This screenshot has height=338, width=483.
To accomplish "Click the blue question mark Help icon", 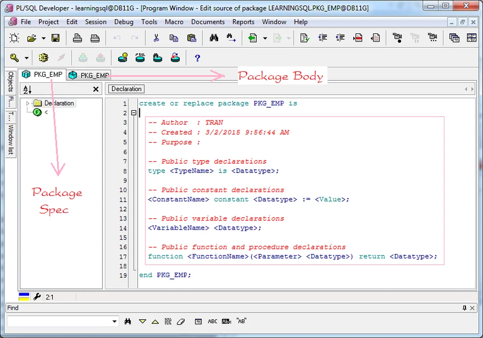I will pos(198,58).
